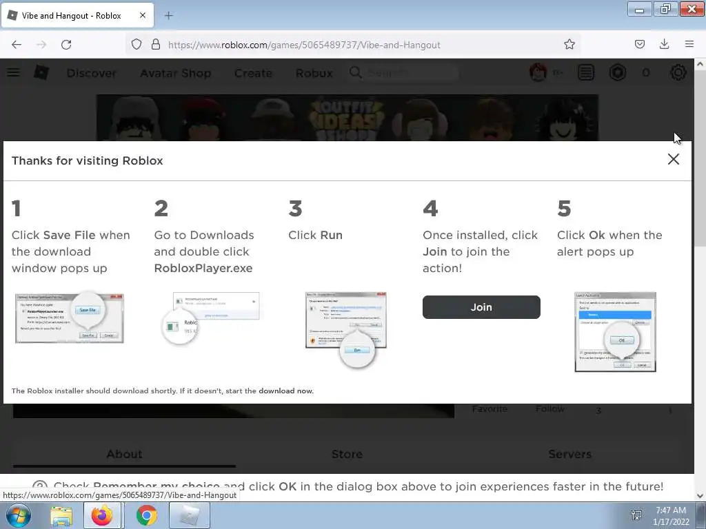Image resolution: width=706 pixels, height=529 pixels.
Task: Open the Create menu item
Action: tap(253, 73)
